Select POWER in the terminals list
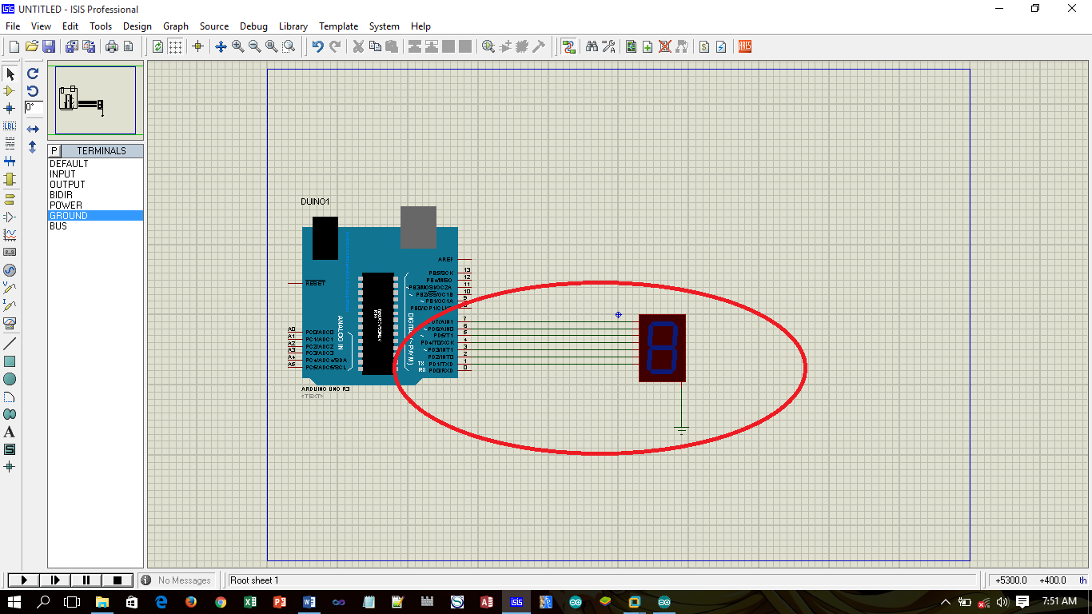The image size is (1092, 614). [x=95, y=205]
